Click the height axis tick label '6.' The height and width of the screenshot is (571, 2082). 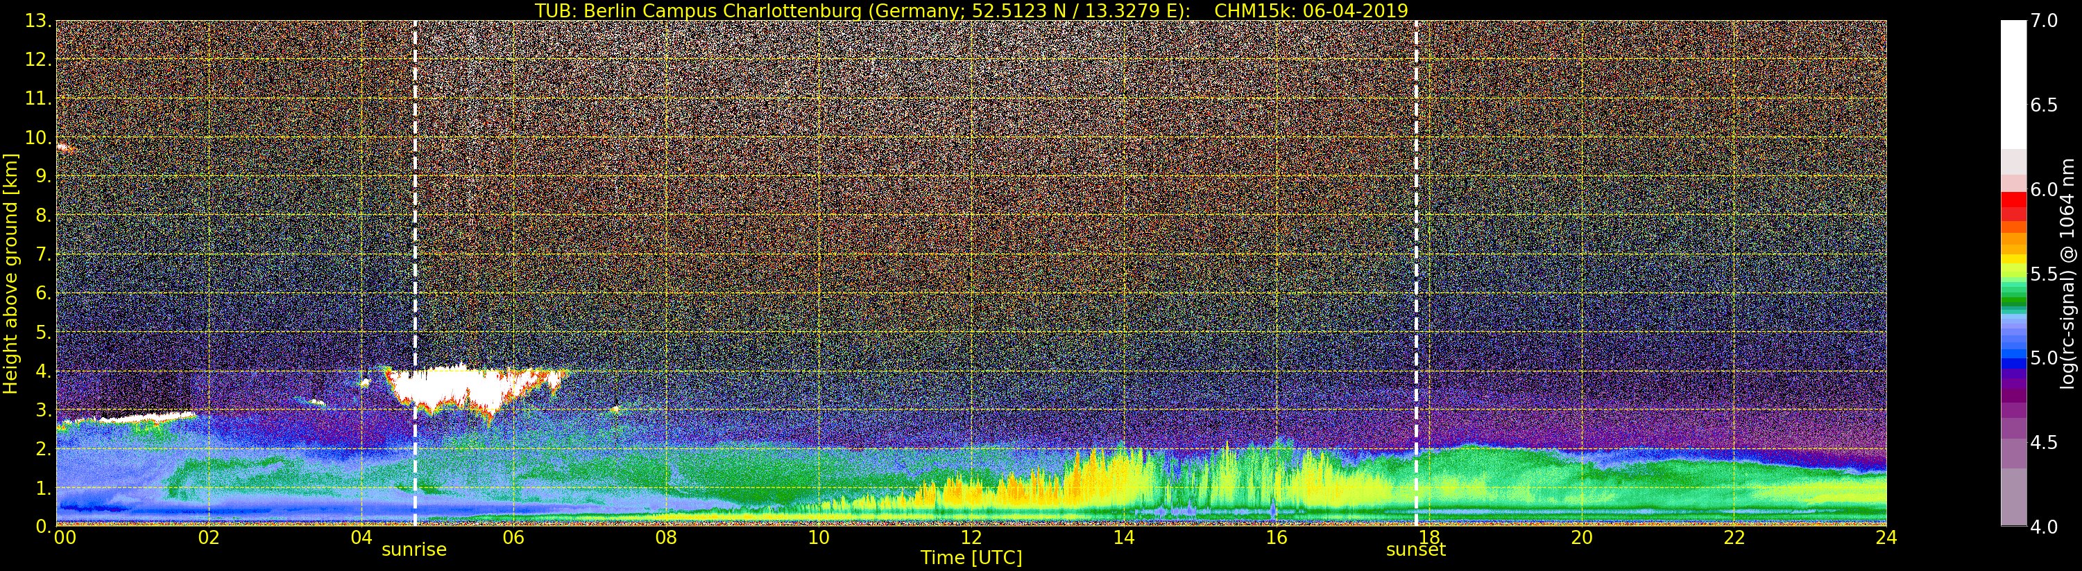tap(44, 293)
